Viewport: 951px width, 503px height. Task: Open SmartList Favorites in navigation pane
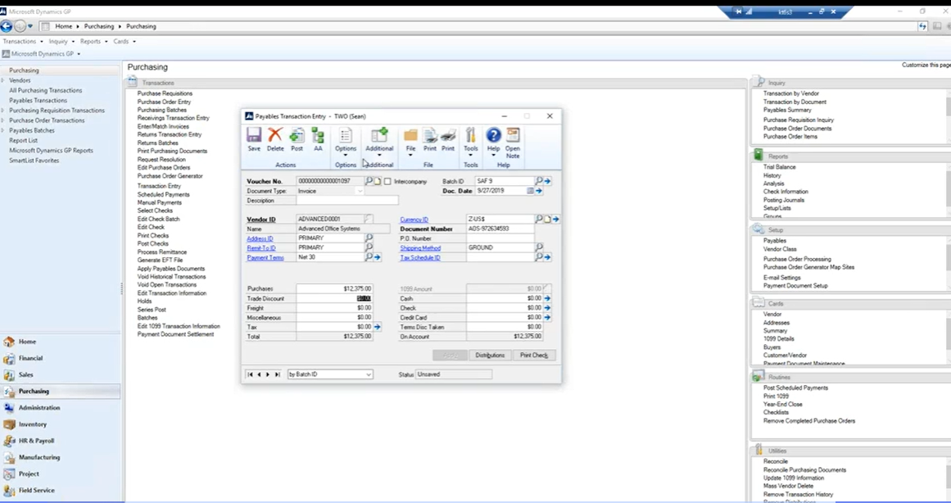pyautogui.click(x=34, y=161)
